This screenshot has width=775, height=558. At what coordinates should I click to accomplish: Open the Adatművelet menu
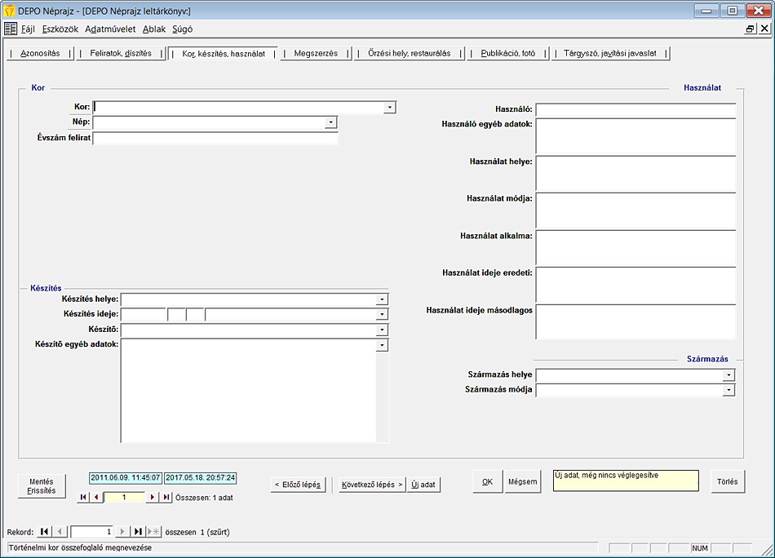click(x=110, y=29)
